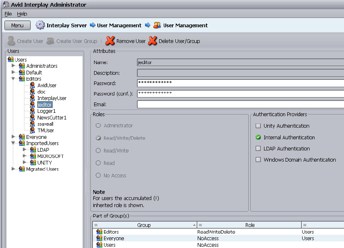Open the Help menu
This screenshot has width=344, height=248.
[22, 14]
